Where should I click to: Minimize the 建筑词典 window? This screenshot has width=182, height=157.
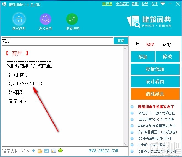tap(170, 4)
